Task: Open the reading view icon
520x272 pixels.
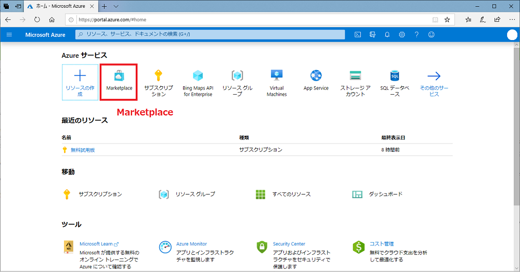Action: point(435,20)
